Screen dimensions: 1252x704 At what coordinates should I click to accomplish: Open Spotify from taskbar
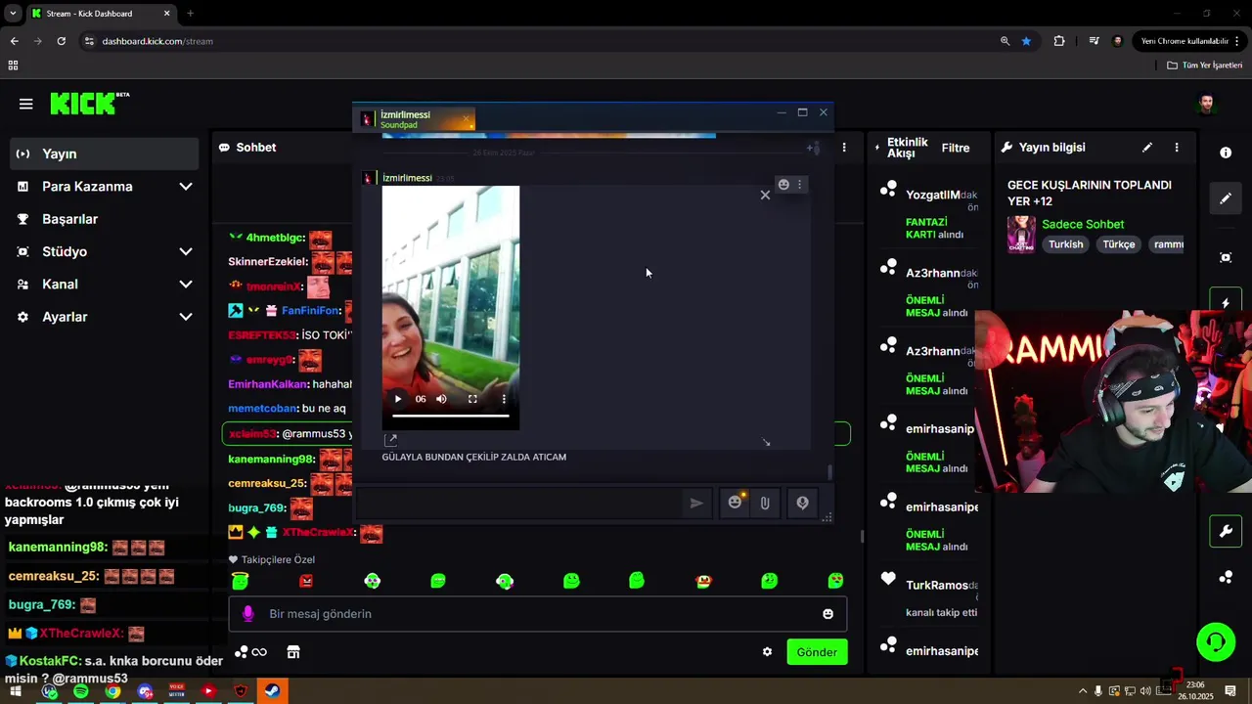[81, 691]
